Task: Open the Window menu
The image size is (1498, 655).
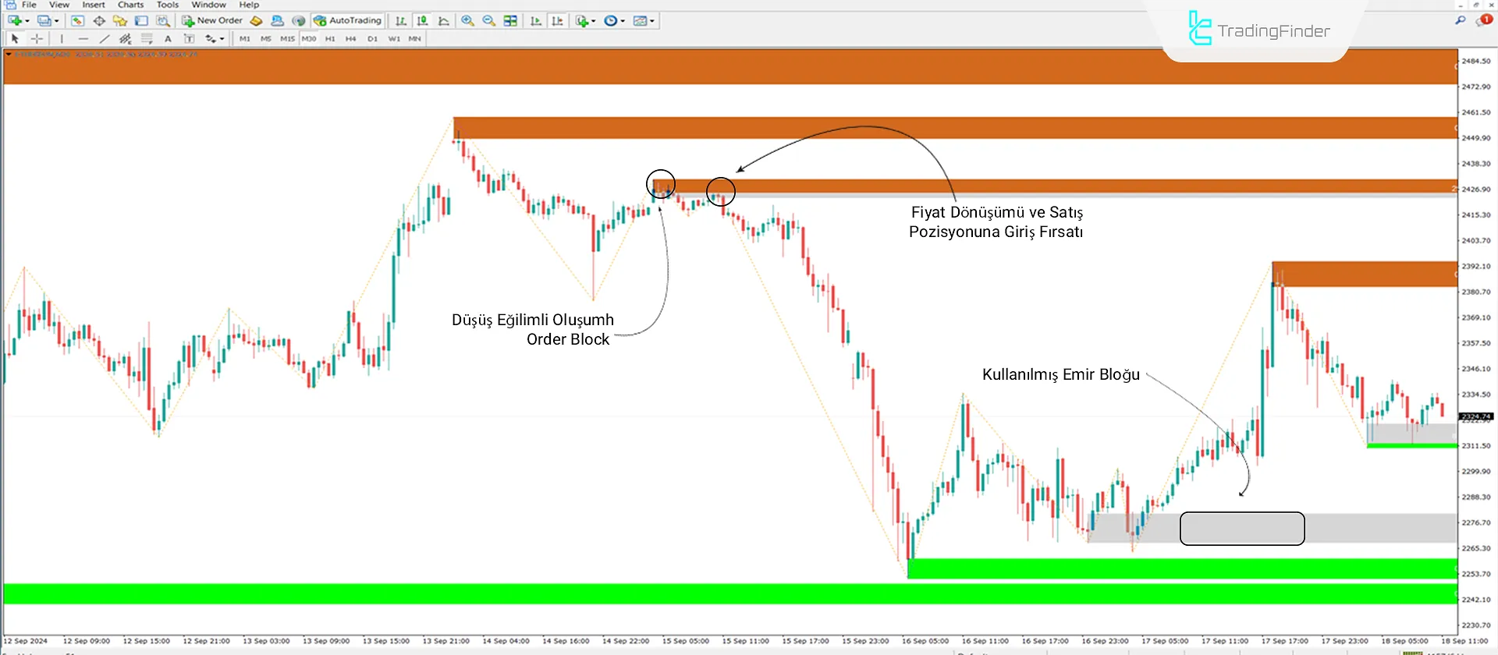Action: click(x=208, y=5)
